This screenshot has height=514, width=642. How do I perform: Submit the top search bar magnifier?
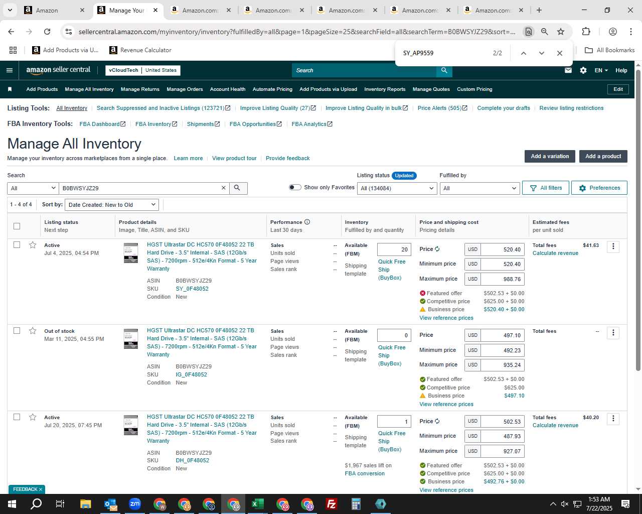[x=444, y=70]
